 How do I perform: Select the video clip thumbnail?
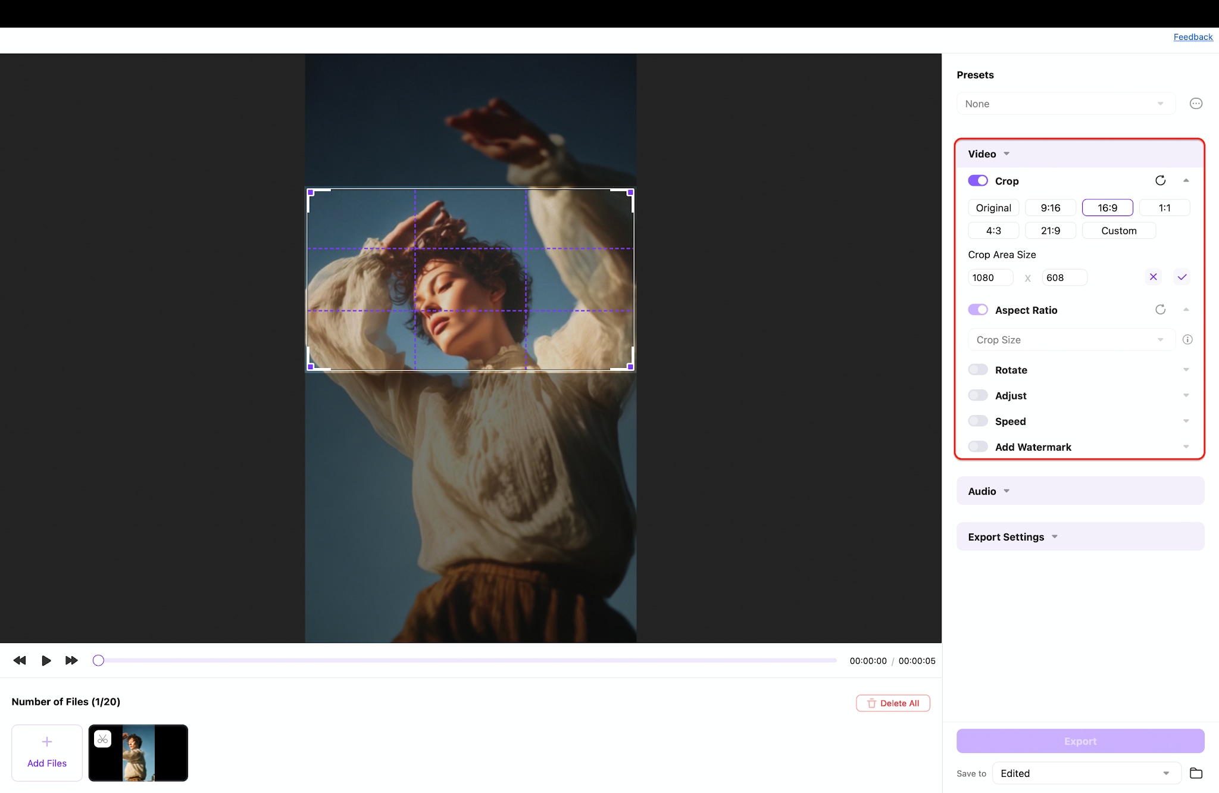coord(138,753)
